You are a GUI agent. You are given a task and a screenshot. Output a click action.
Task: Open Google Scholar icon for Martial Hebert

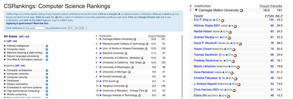(x=224, y=31)
